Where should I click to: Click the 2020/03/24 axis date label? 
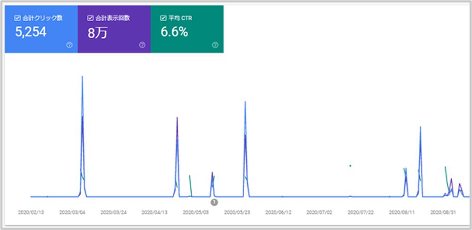(x=113, y=213)
